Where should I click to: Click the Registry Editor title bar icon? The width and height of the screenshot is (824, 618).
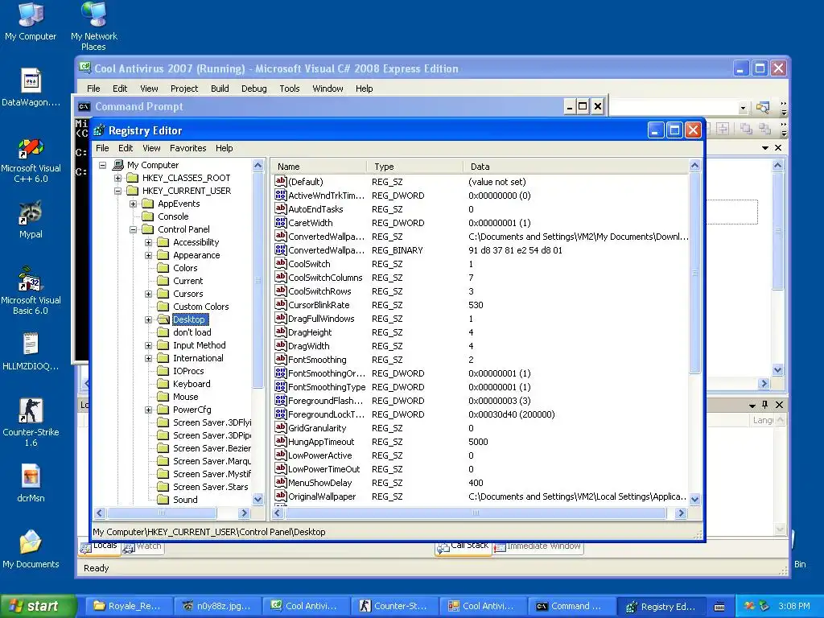tap(100, 130)
